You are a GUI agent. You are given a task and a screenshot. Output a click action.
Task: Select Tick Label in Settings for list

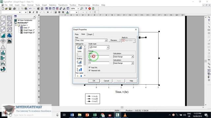79,71
